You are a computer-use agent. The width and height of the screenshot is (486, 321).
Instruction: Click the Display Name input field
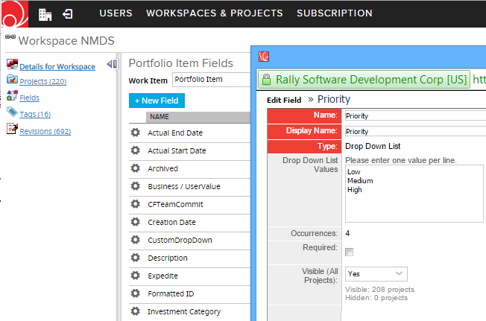[415, 131]
